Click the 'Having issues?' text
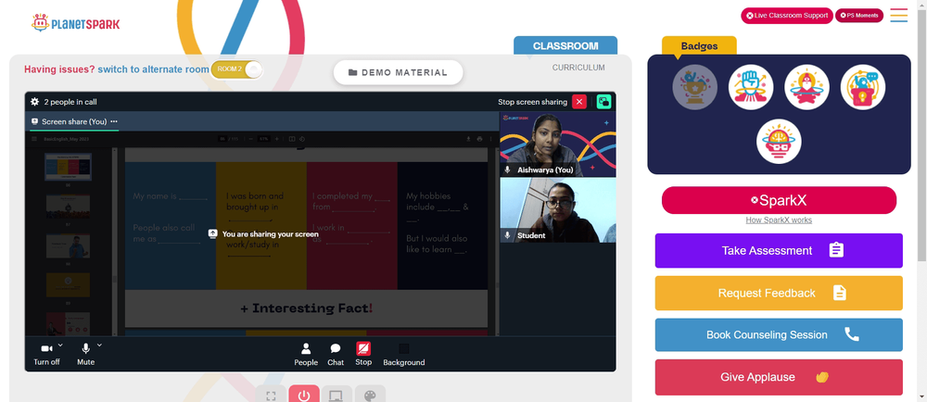This screenshot has height=402, width=927. (59, 69)
